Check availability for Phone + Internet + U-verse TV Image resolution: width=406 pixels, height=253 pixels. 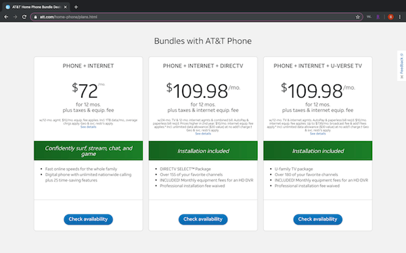click(x=318, y=219)
